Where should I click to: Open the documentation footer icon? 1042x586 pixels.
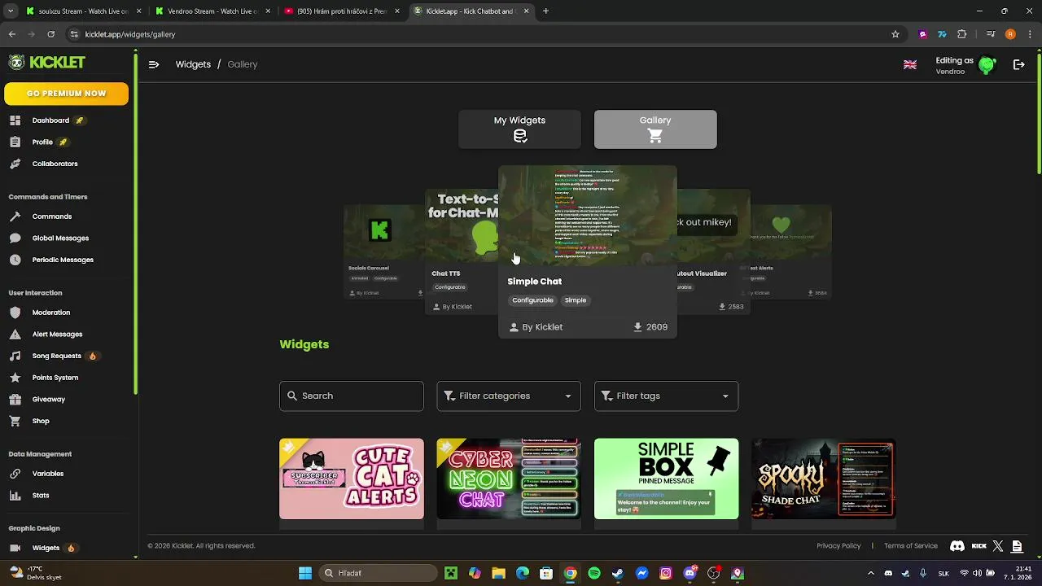point(1017,546)
